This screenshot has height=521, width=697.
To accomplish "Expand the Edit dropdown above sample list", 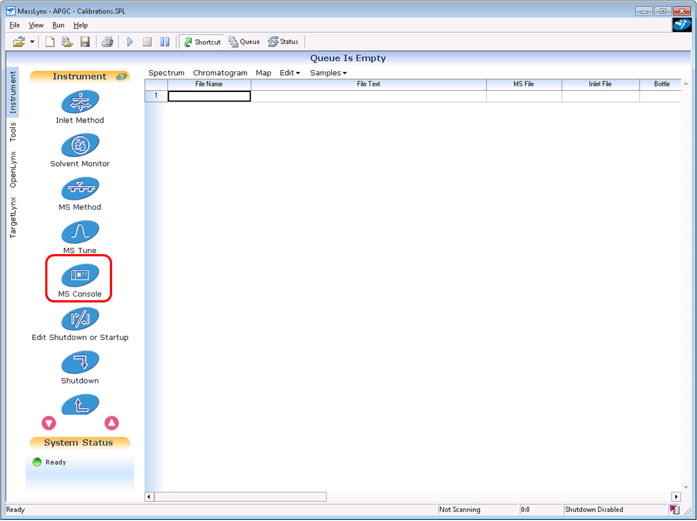I will [289, 73].
